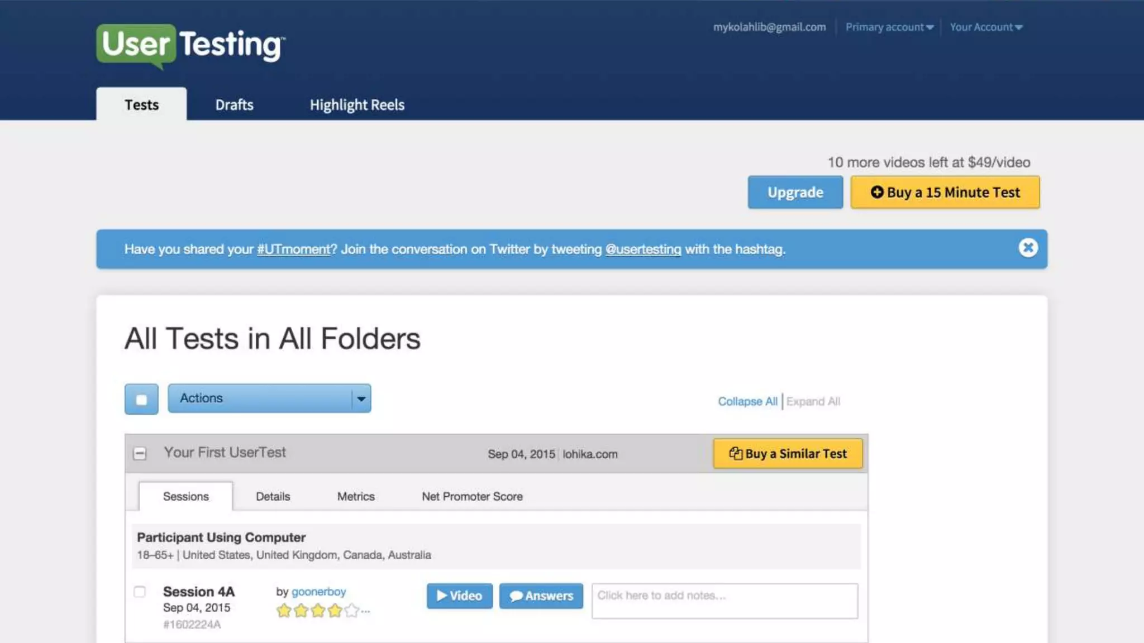Toggle the select-all tests checkbox
This screenshot has width=1144, height=643.
point(141,399)
